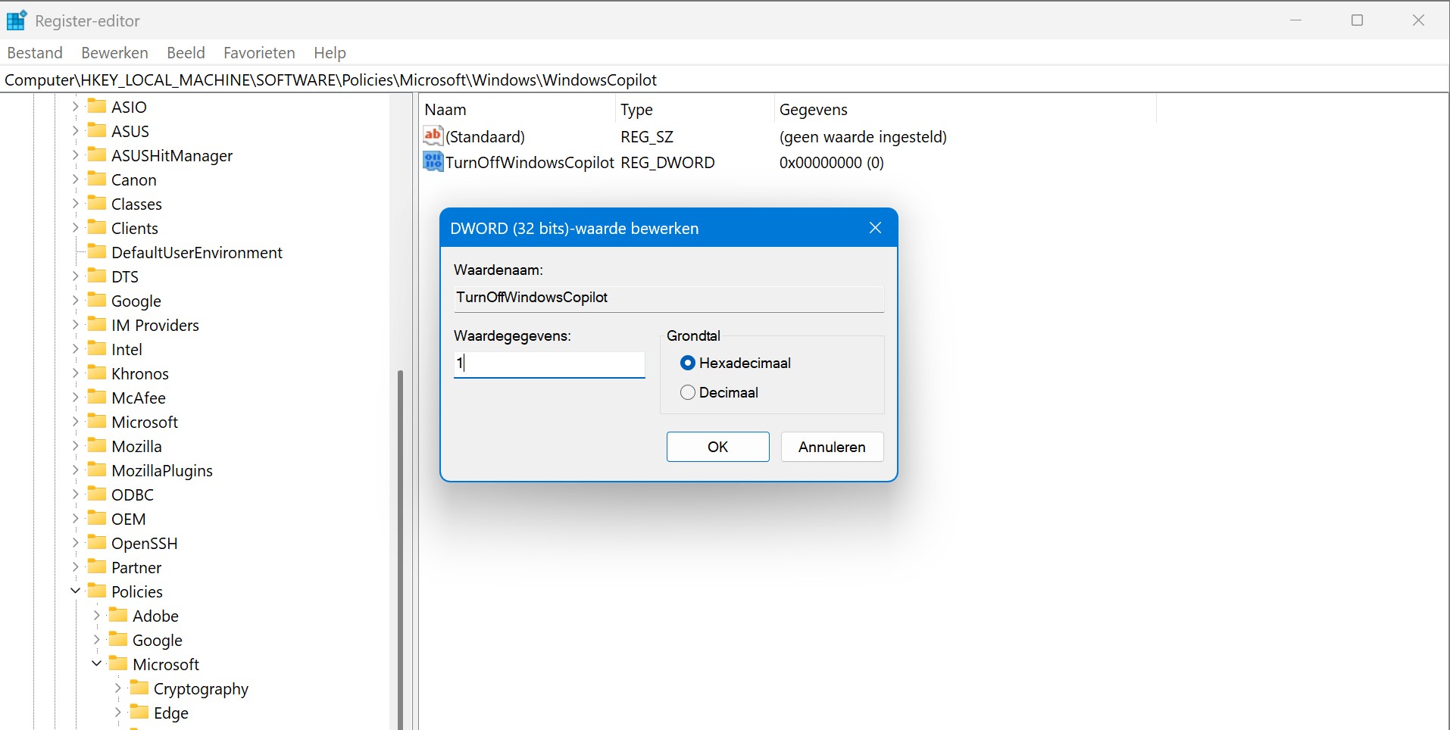Open the Favorieten menu
The image size is (1450, 730).
coord(259,52)
